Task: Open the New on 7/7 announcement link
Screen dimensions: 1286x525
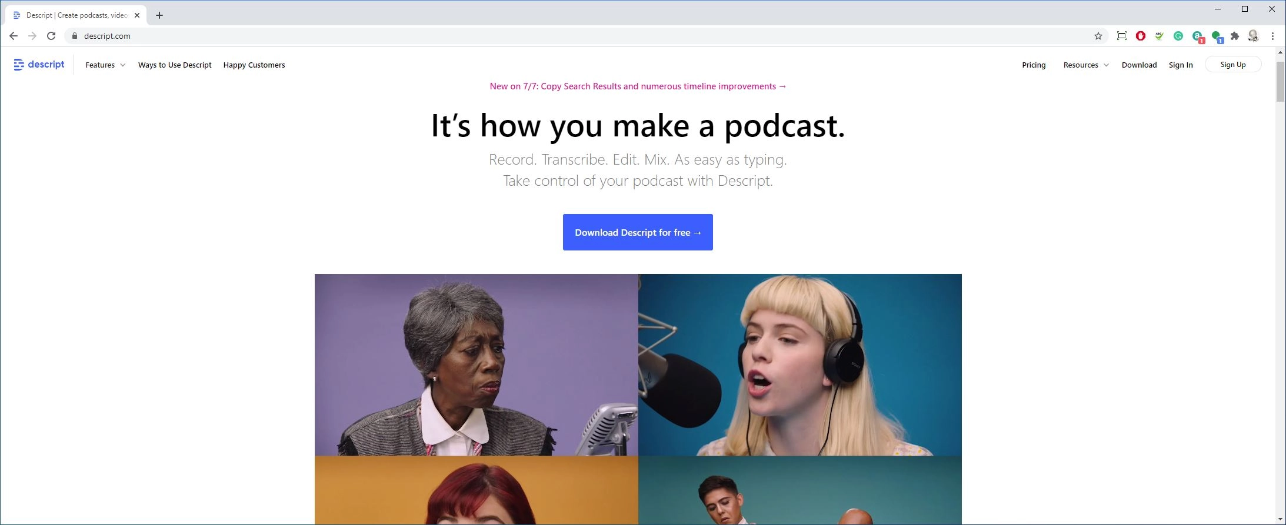Action: tap(638, 86)
